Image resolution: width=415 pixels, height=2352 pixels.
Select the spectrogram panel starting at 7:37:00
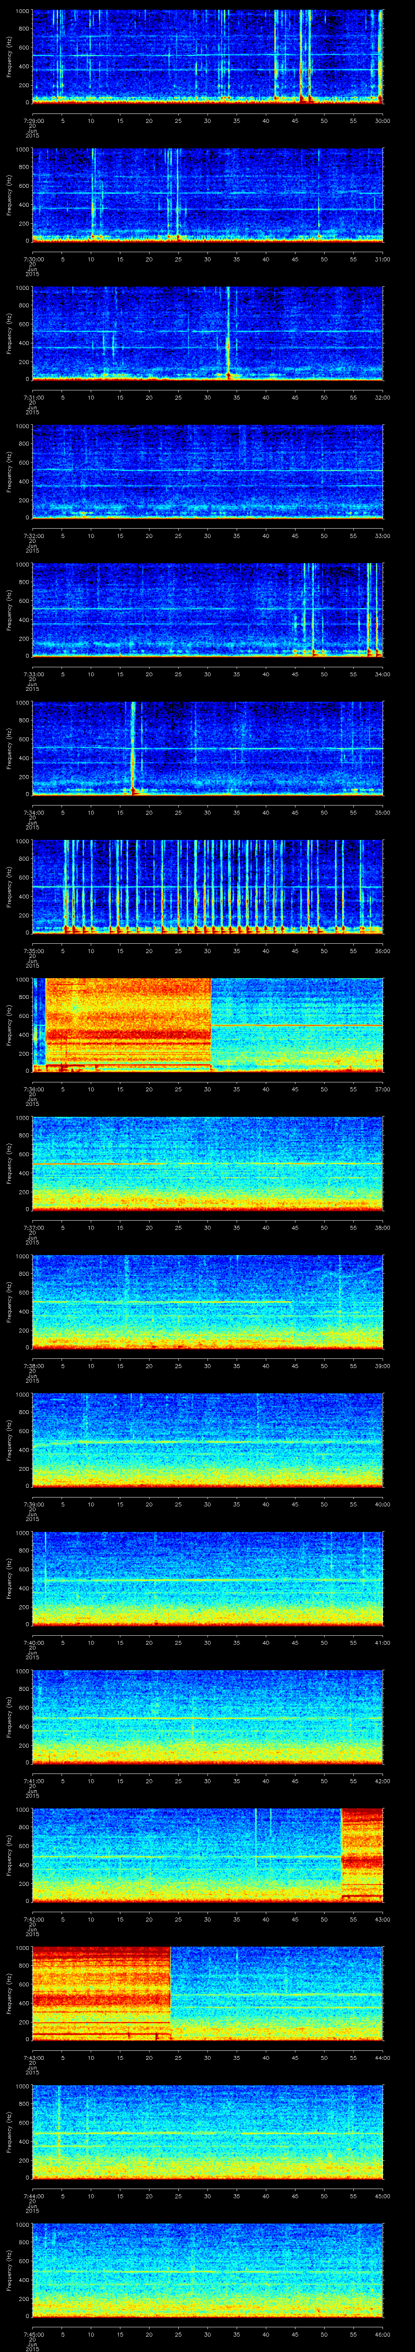208,1162
